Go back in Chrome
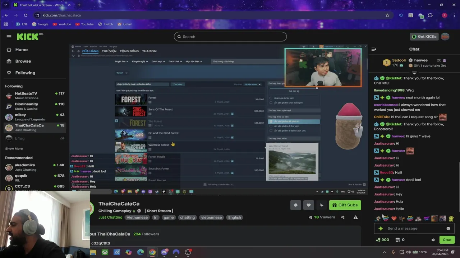Screen dimensions: 460x258 click(x=6, y=15)
